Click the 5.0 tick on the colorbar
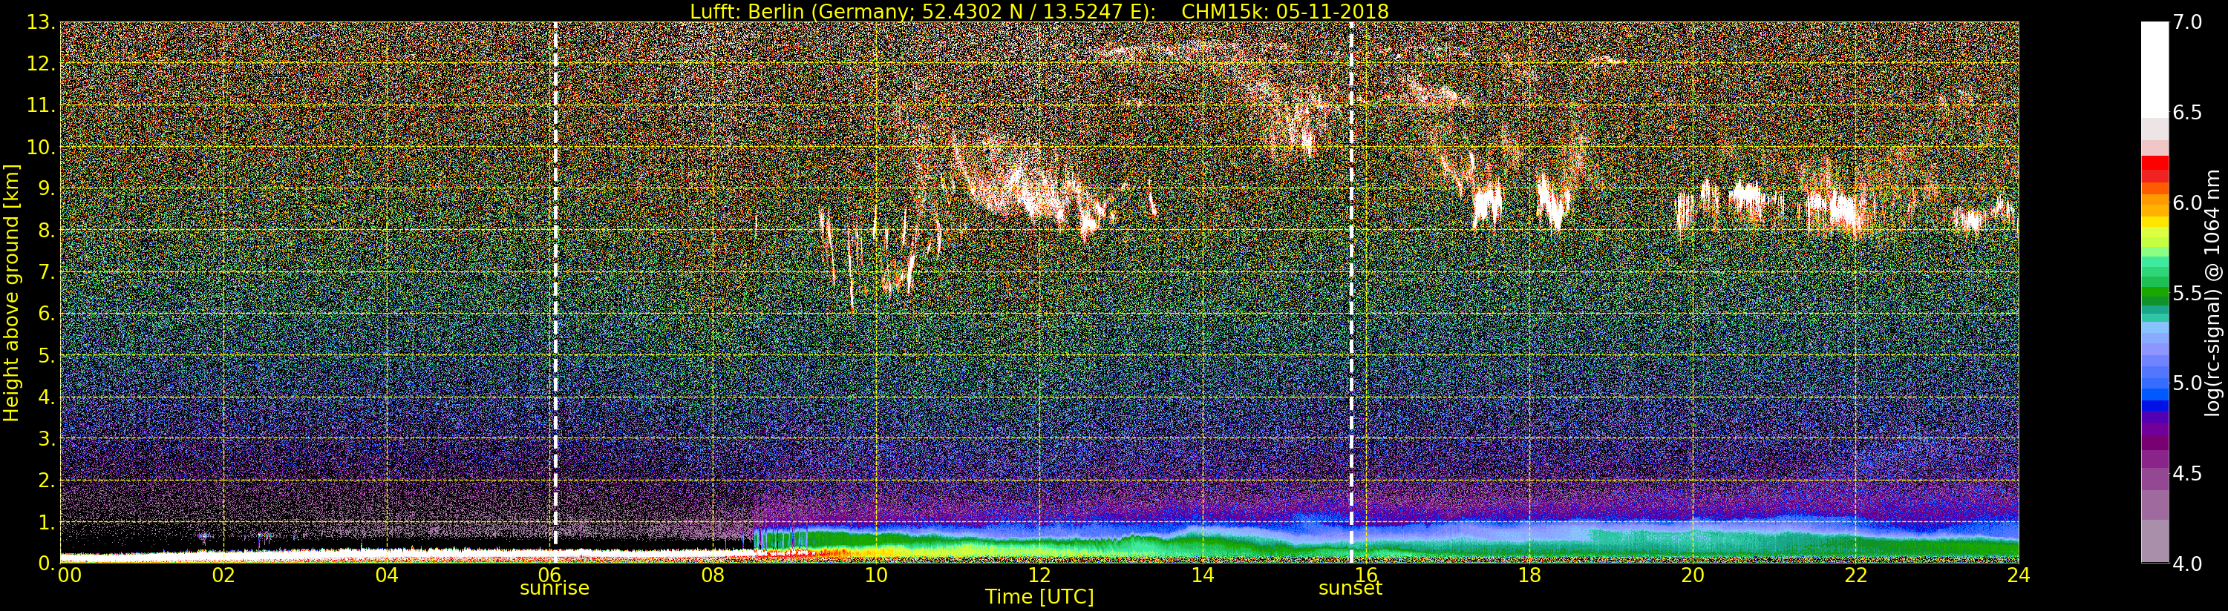Screen dimensions: 2228x611 coord(2188,383)
